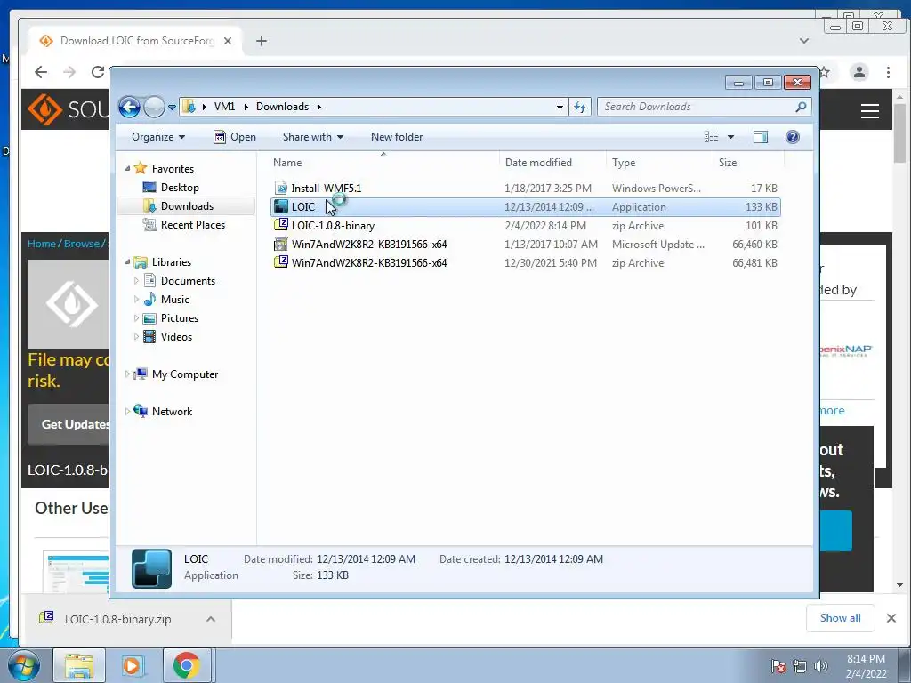Open the recent pages dropdown next to nav arrows
911x683 pixels.
(172, 108)
